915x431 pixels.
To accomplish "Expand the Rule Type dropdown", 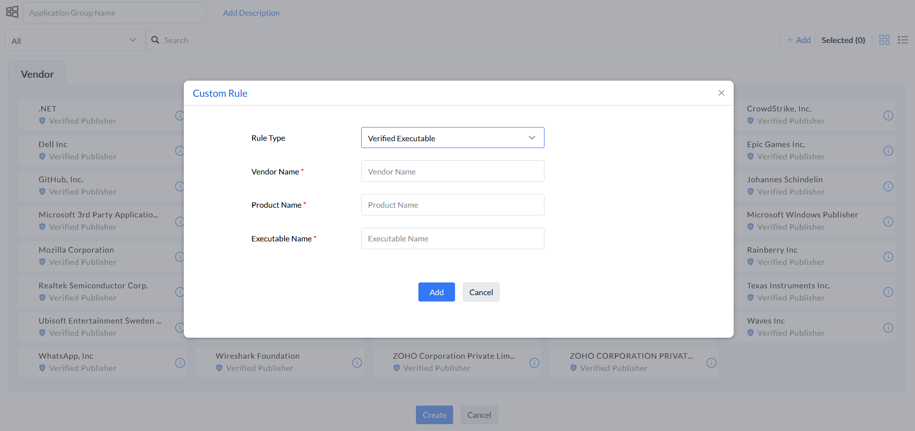I will pyautogui.click(x=452, y=138).
